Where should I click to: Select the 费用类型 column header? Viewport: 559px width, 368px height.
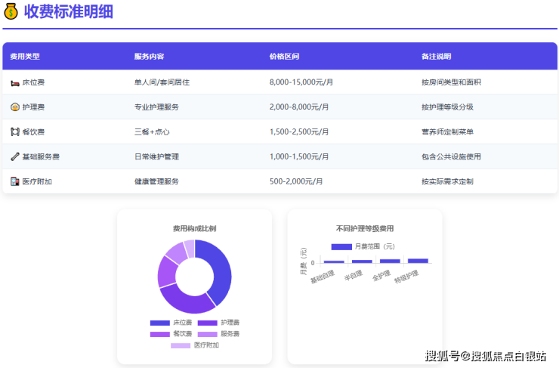point(25,57)
